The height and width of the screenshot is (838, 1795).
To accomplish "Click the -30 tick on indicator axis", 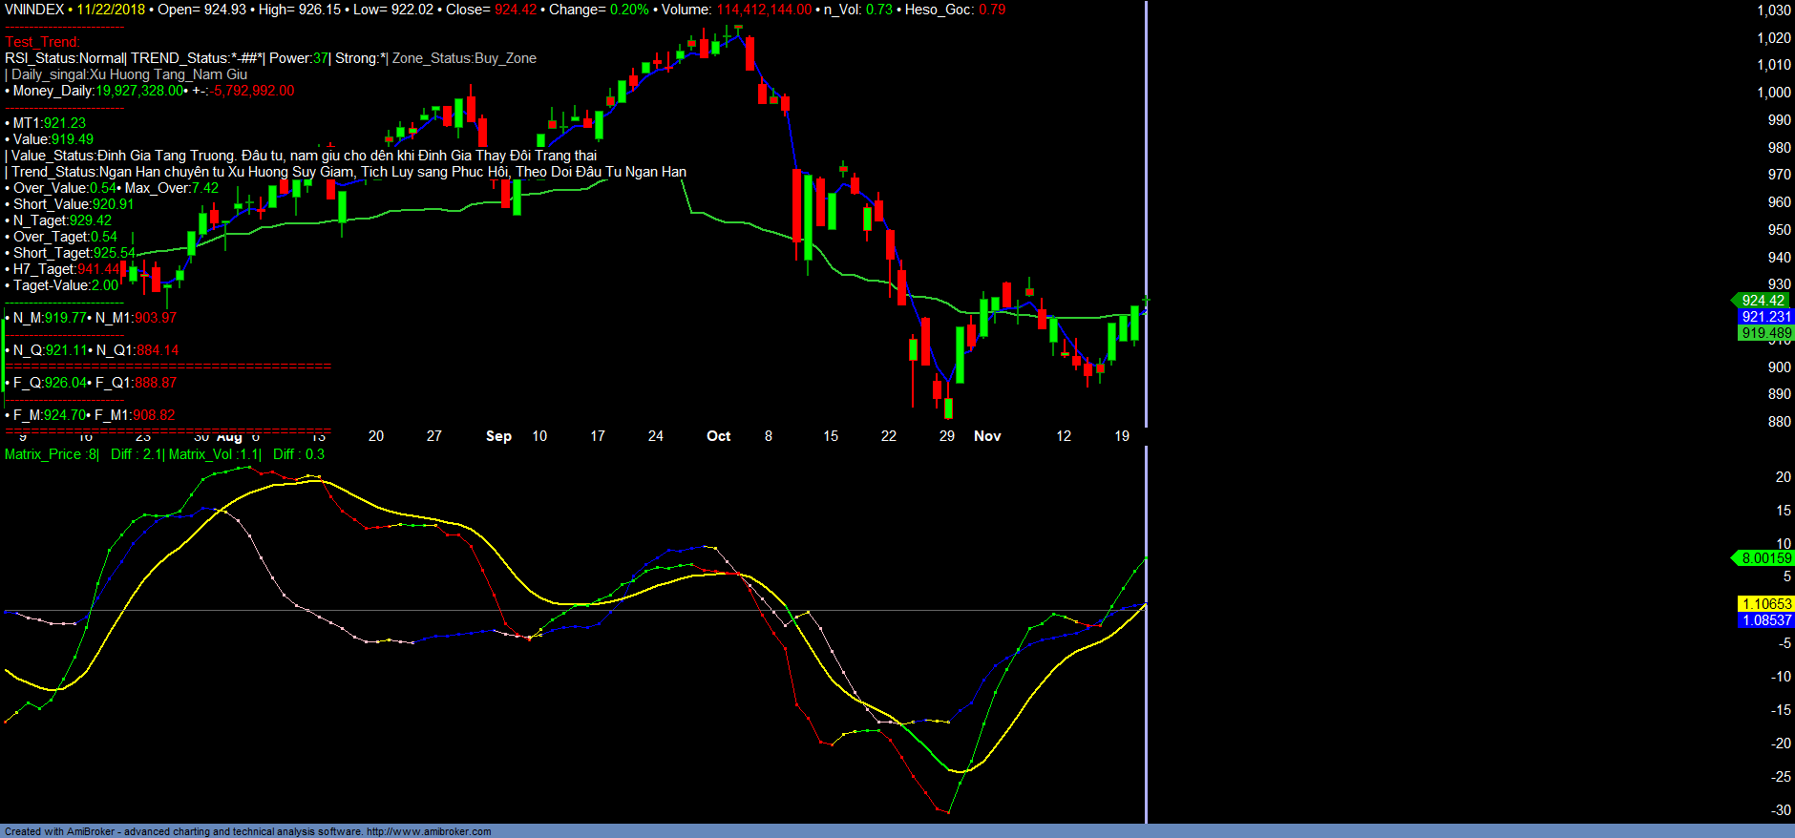I will coord(1781,810).
